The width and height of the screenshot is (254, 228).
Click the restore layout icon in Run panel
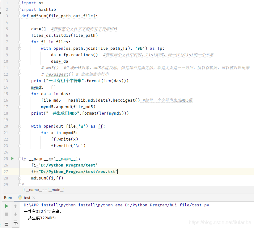tap(6, 224)
